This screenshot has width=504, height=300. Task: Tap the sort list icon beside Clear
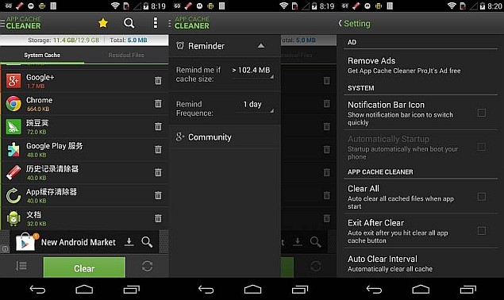(21, 266)
